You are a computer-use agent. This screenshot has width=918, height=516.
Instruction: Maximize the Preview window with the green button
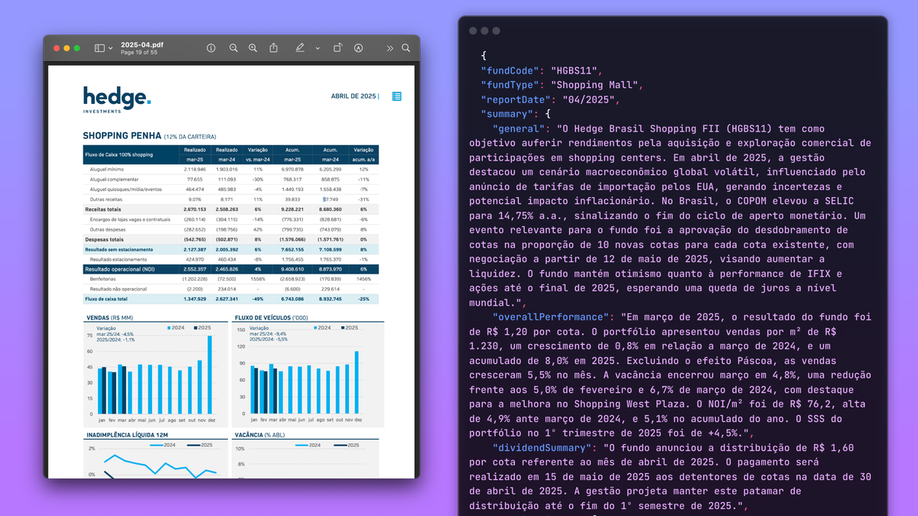click(x=77, y=48)
